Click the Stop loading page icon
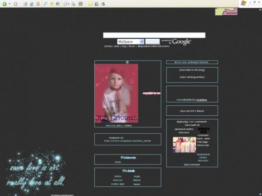The width and height of the screenshot is (262, 196). click(25, 4)
